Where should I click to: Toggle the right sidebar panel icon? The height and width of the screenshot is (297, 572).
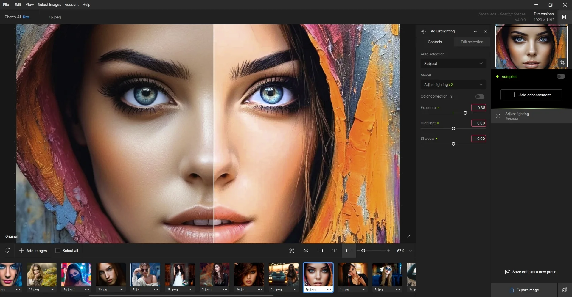(565, 17)
